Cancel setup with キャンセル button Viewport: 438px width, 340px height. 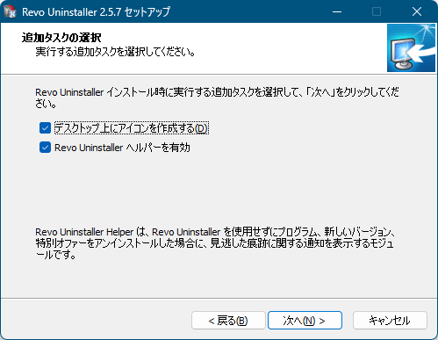(390, 321)
